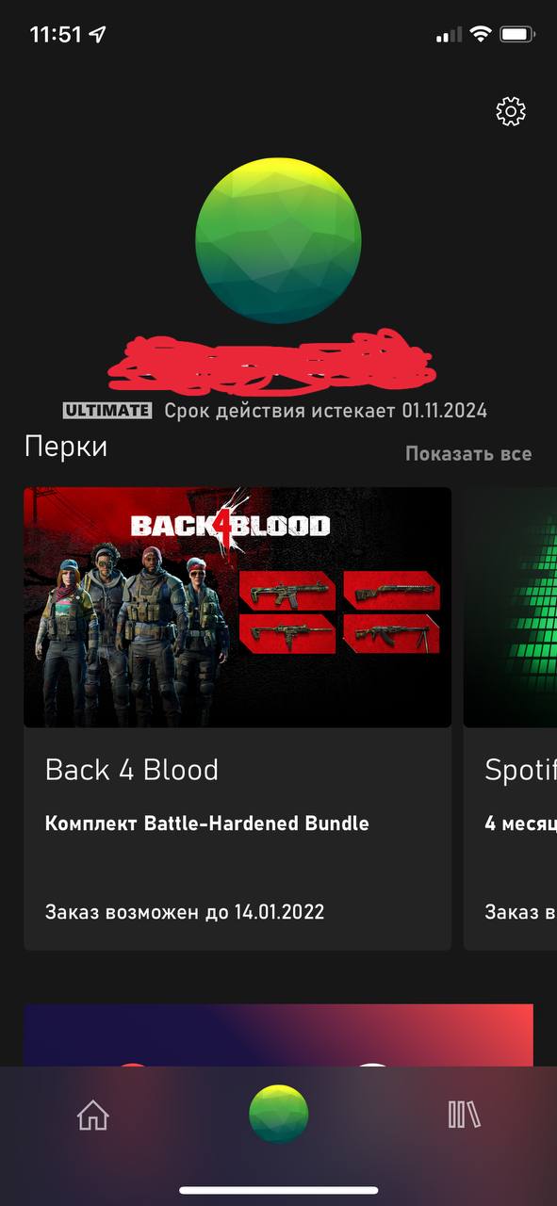Tap the Home icon in bottom bar

[93, 1116]
